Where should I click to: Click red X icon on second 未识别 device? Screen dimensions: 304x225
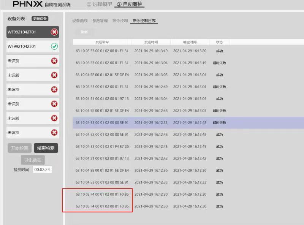pos(54,75)
